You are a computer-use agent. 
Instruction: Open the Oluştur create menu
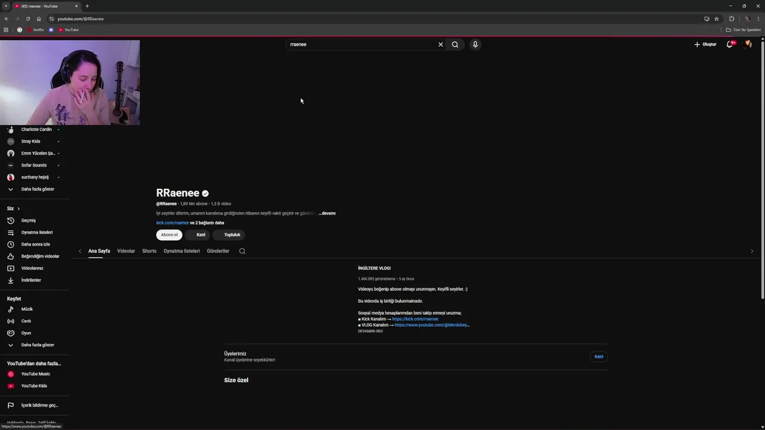(705, 44)
